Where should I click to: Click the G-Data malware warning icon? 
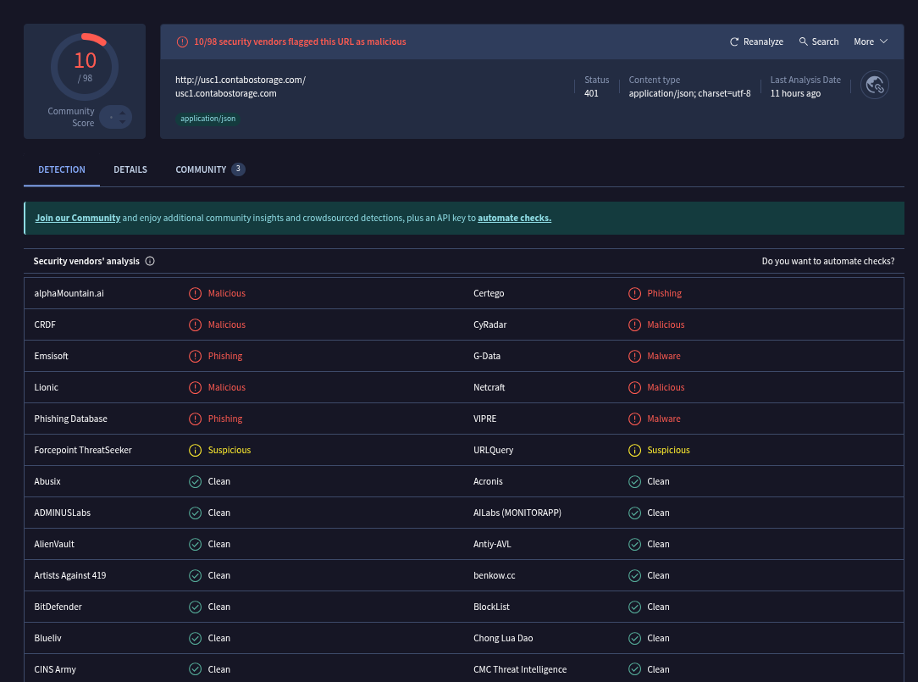[x=634, y=356]
